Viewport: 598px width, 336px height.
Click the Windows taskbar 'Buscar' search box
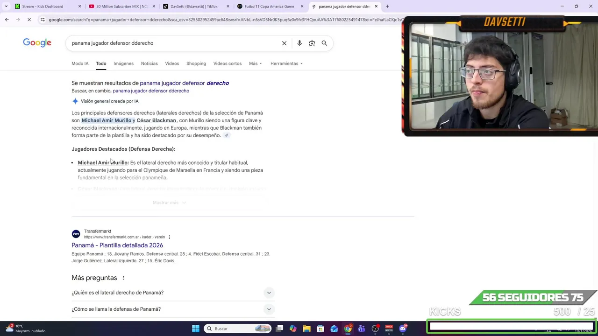tap(238, 329)
